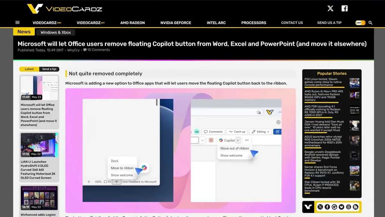Open Forza Horizon 6 benchmark story
Image resolution: width=385 pixels, height=217 pixels.
pyautogui.click(x=324, y=171)
